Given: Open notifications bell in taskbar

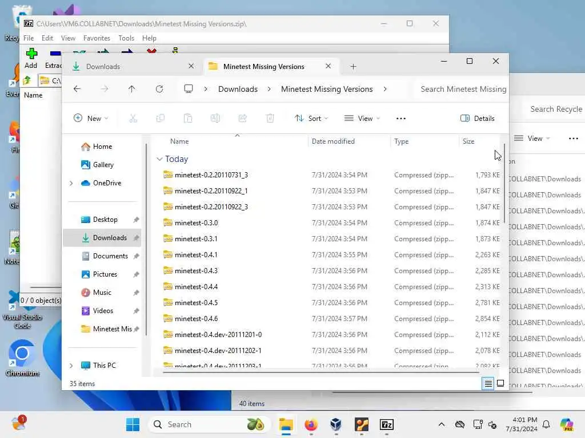Looking at the screenshot, I should point(546,424).
